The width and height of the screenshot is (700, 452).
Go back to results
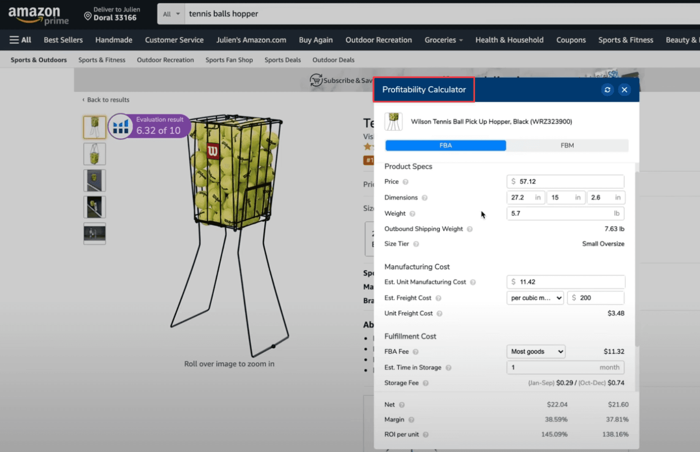106,100
